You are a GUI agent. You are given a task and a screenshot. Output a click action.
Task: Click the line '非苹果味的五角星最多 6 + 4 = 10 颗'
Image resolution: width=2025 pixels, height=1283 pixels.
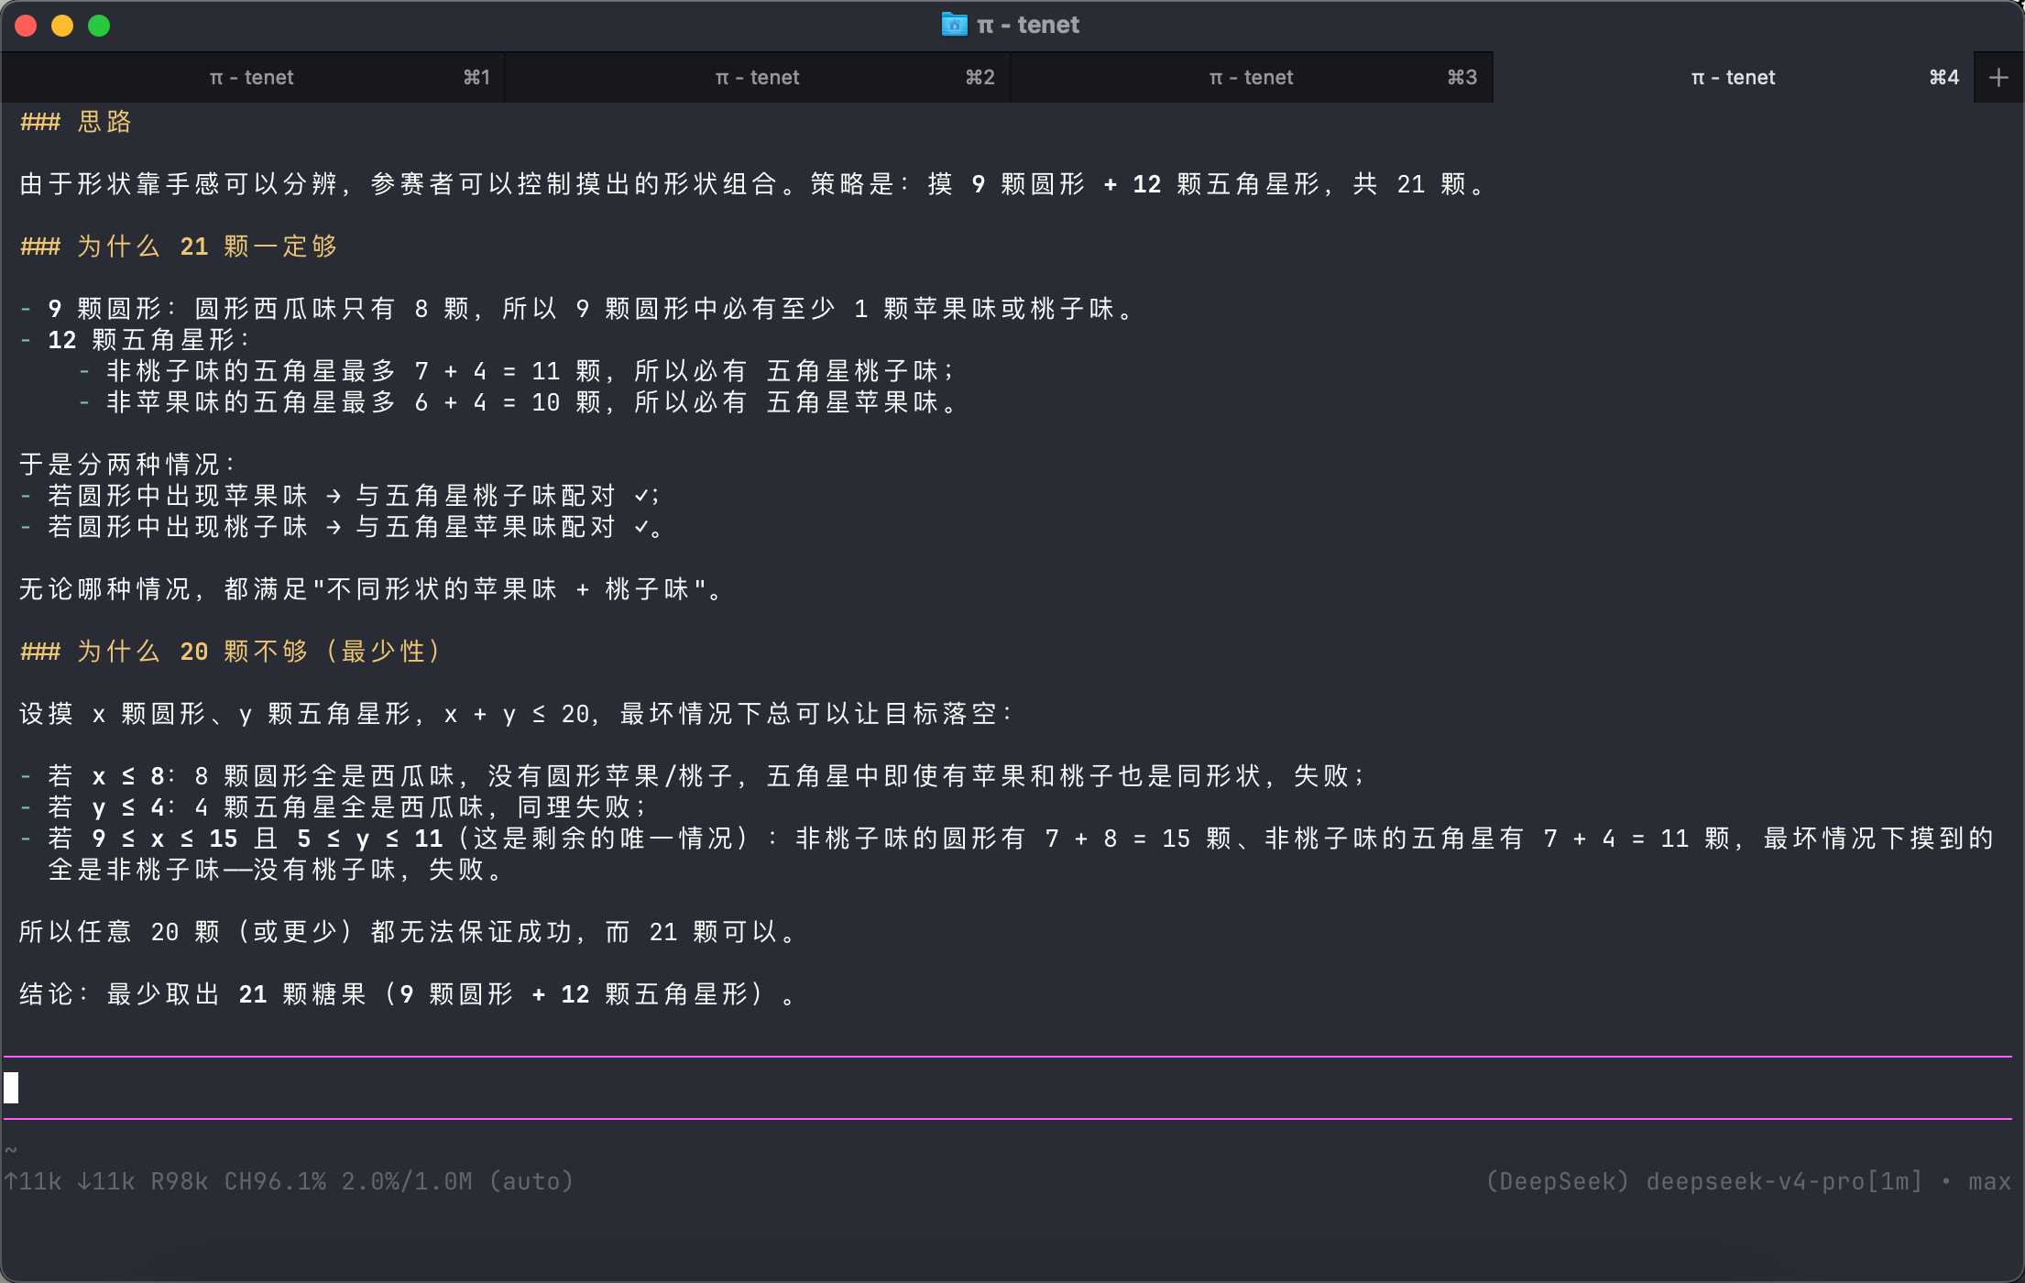click(518, 402)
